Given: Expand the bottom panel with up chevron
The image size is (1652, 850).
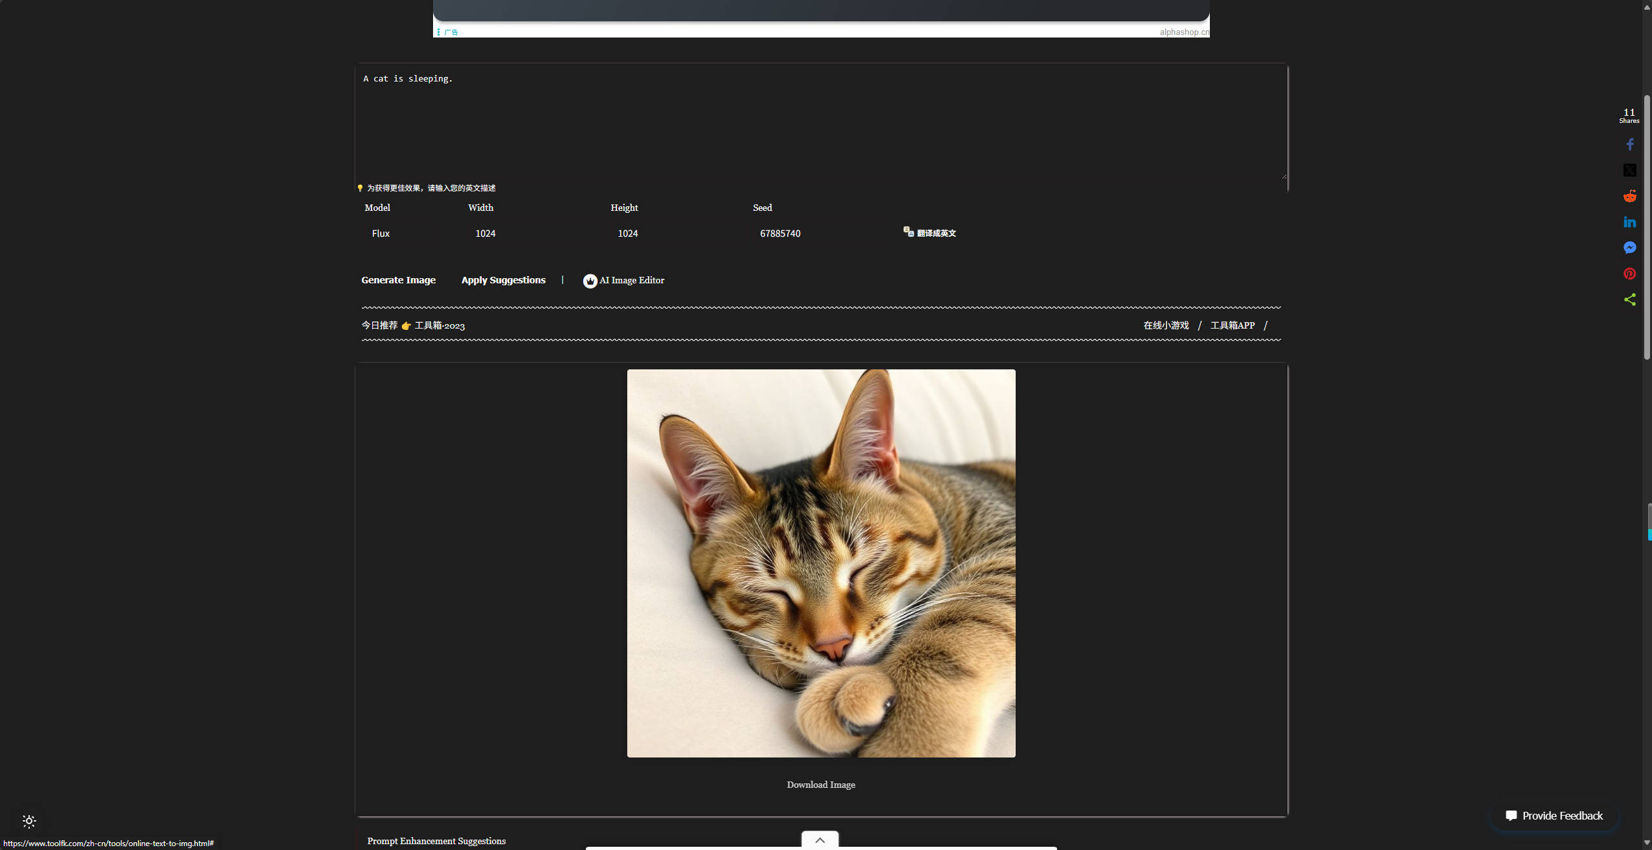Looking at the screenshot, I should [x=820, y=840].
